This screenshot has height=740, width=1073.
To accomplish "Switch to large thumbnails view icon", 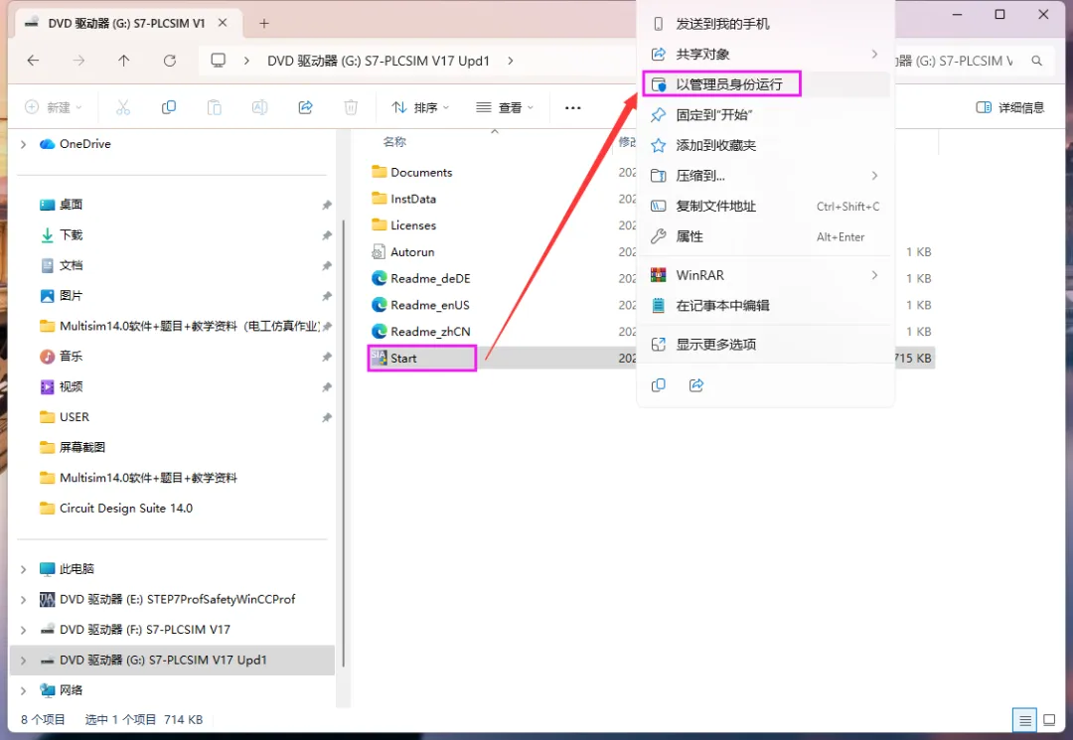I will (x=1049, y=719).
